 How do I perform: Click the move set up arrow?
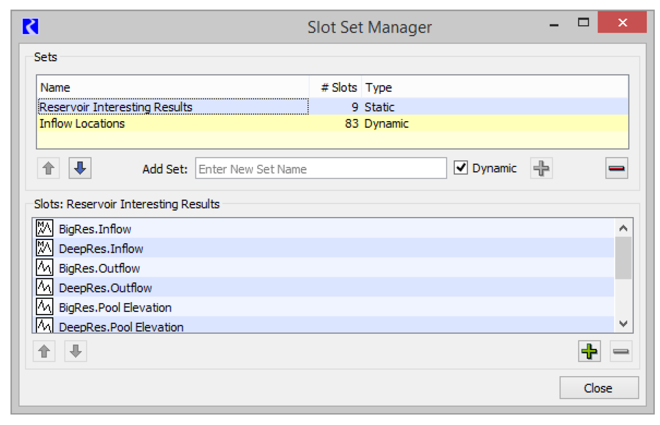[48, 168]
